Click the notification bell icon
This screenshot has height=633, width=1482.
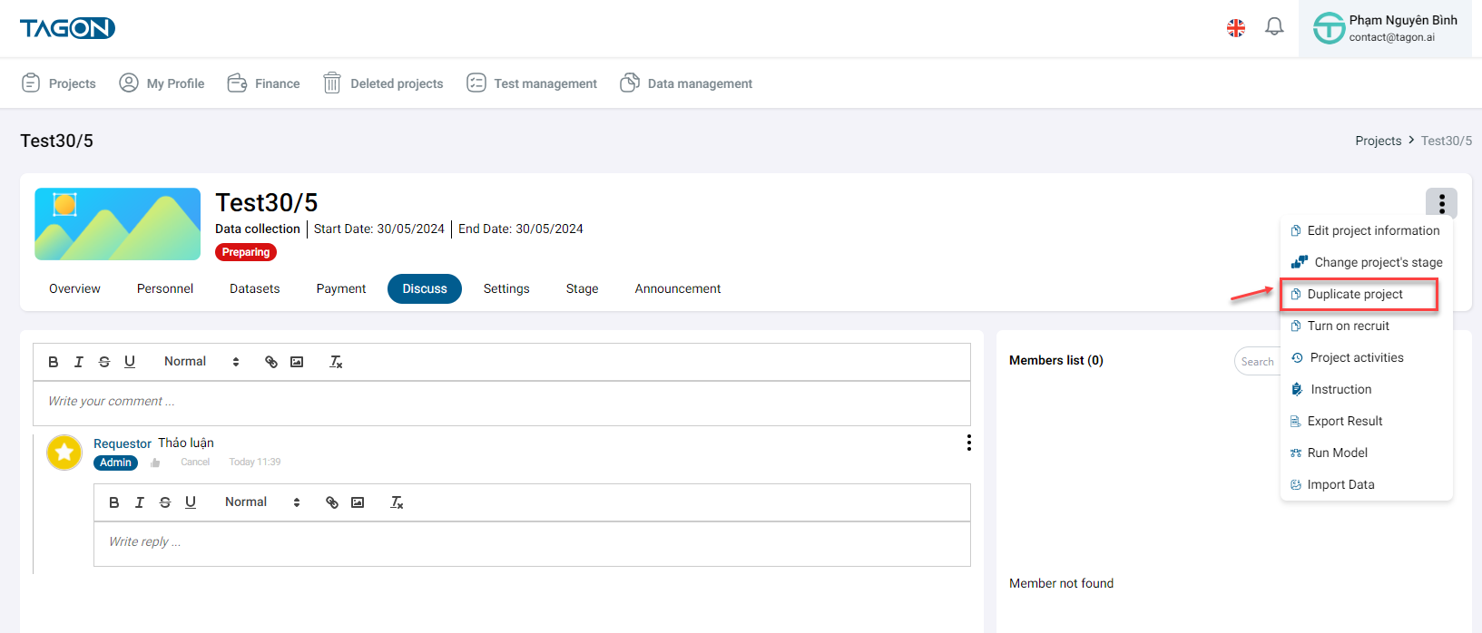[x=1274, y=27]
